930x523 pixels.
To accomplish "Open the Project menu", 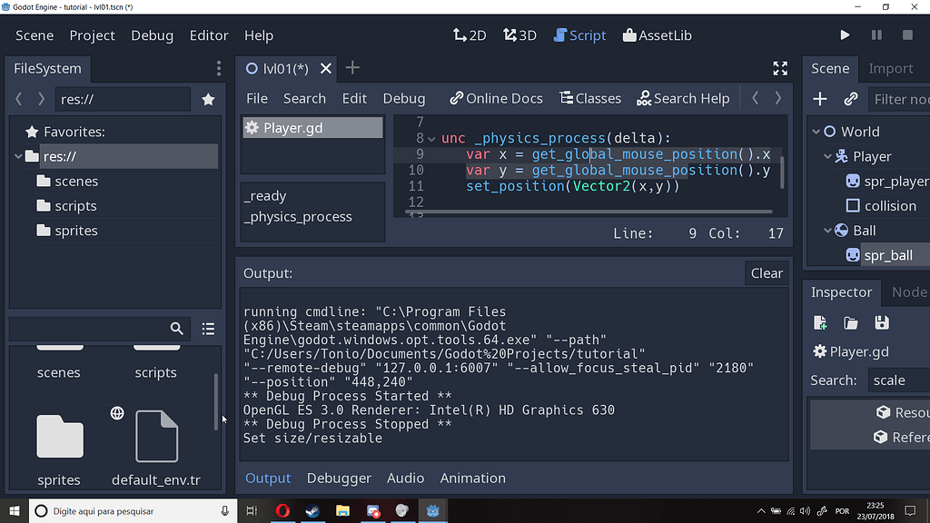I will 92,35.
